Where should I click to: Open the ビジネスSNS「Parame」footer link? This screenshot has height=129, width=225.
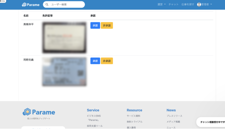(x=94, y=118)
